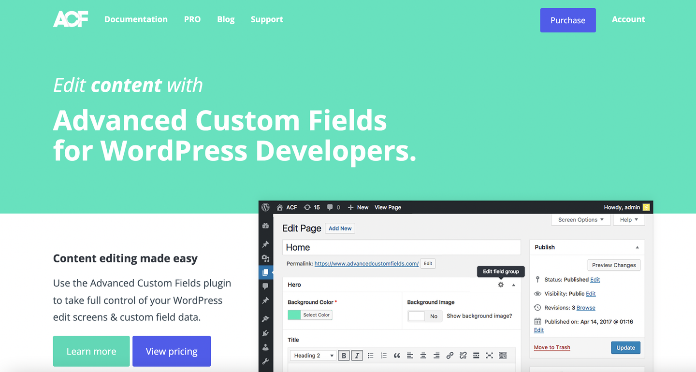Click the Preview Changes button
This screenshot has width=696, height=372.
614,265
